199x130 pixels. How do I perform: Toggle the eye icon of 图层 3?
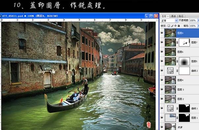(x=162, y=90)
